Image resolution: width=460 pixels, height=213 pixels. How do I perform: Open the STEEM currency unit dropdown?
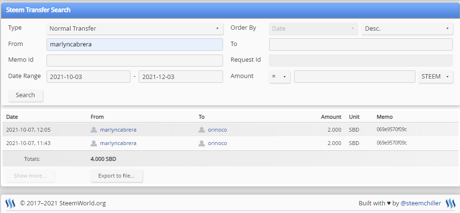pos(436,77)
